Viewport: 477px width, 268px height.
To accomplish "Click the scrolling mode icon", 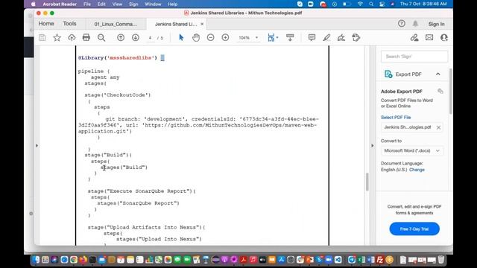I will 290,38.
